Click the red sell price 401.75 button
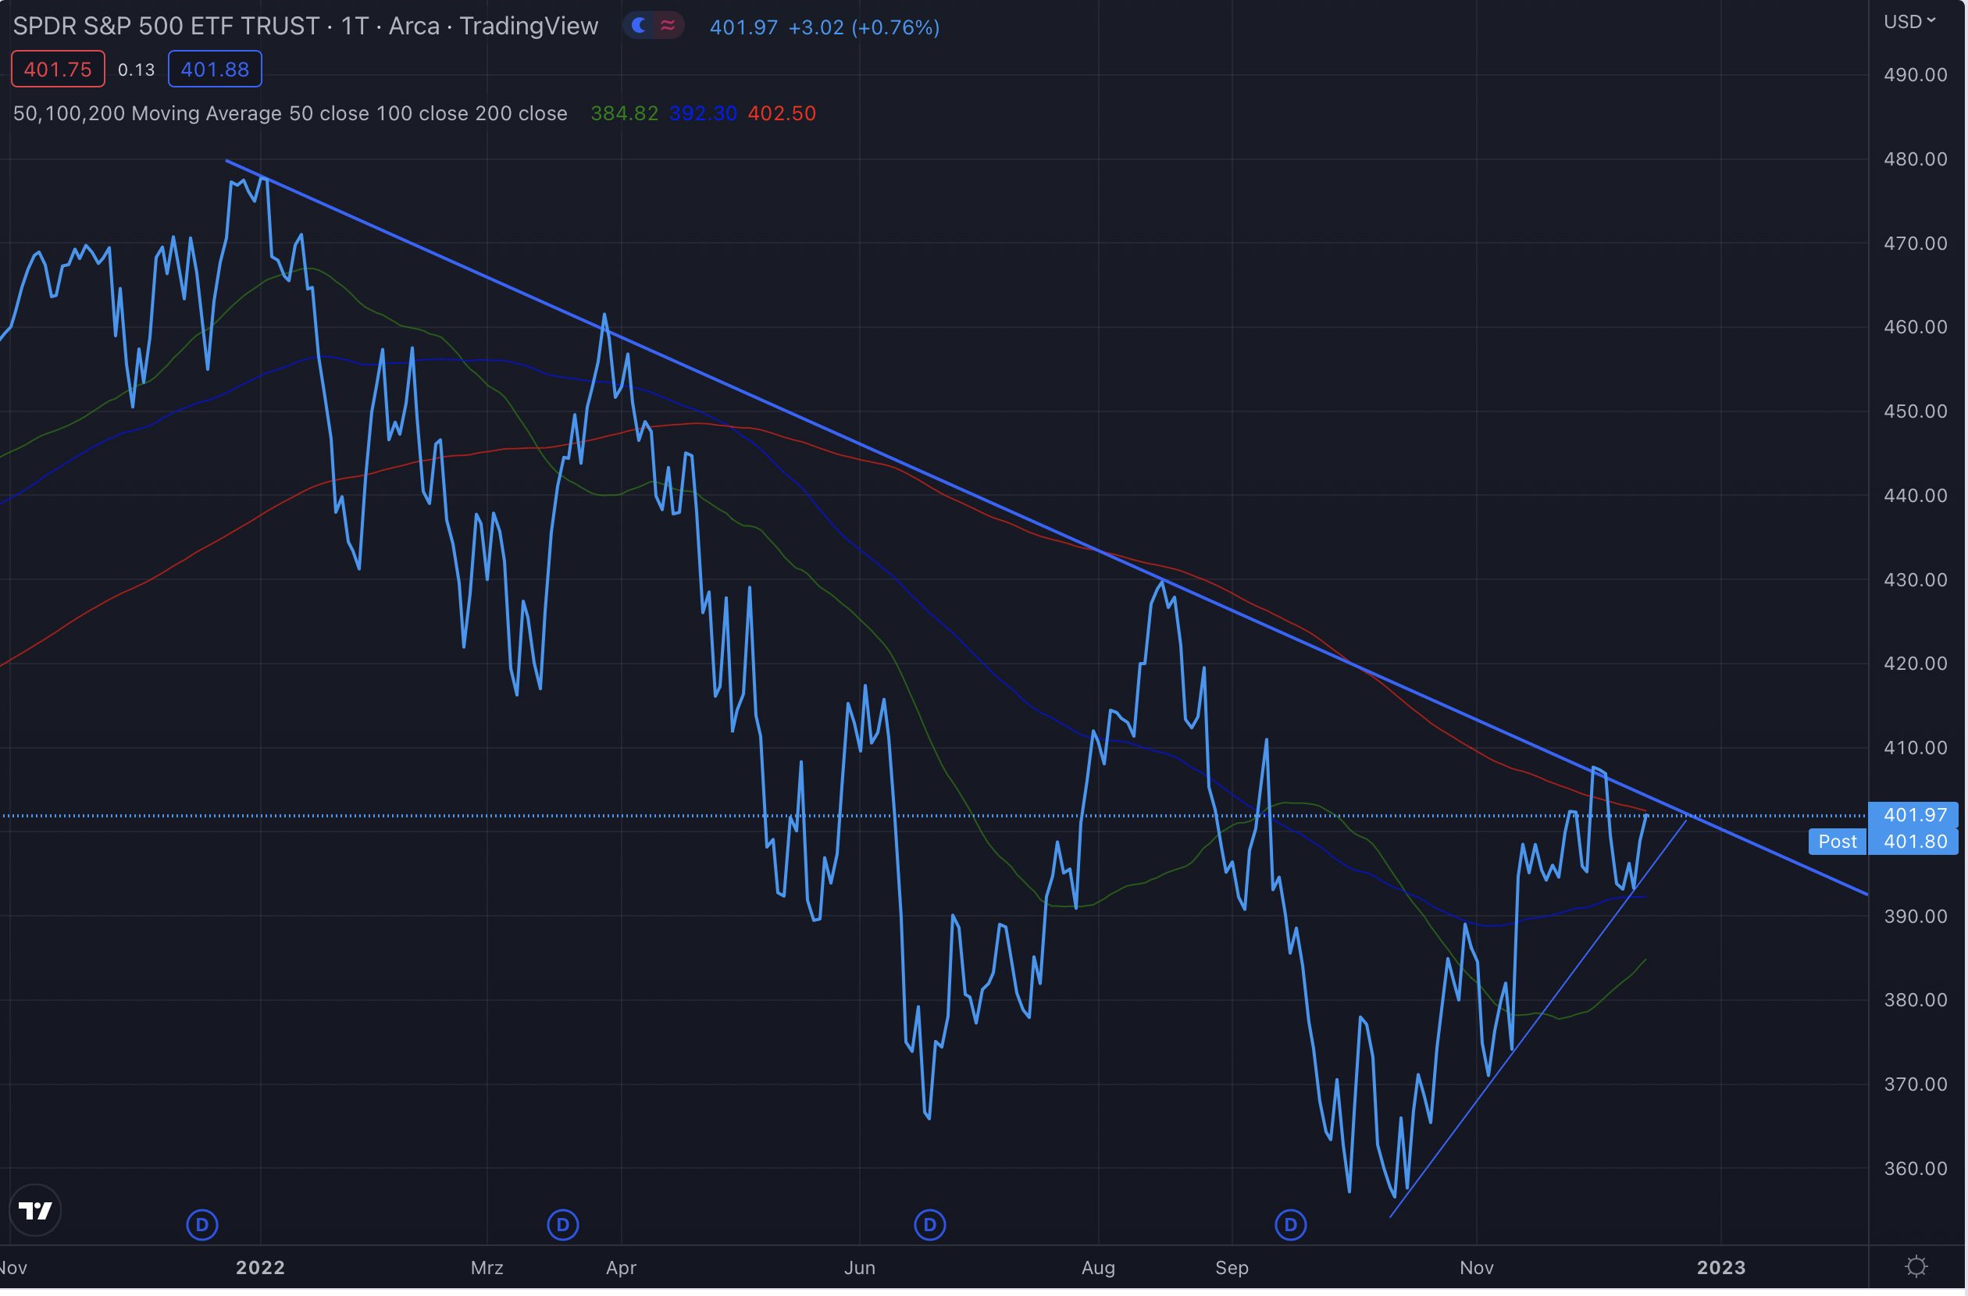 (x=58, y=69)
